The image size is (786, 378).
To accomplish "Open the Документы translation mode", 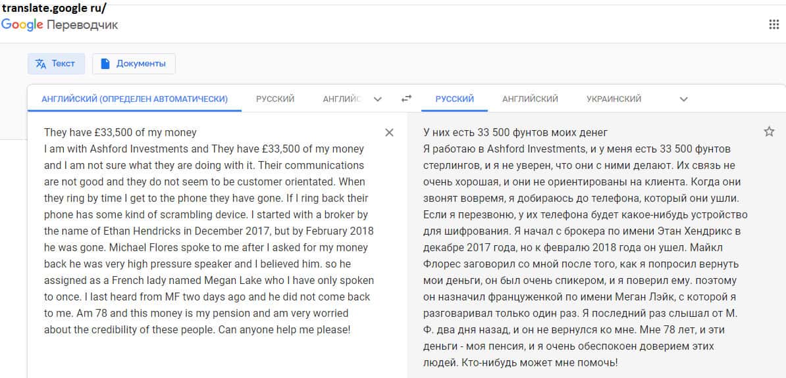I will pyautogui.click(x=134, y=64).
